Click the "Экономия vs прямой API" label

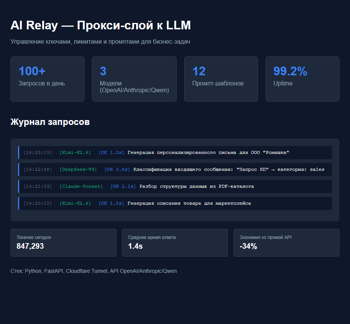pyautogui.click(x=266, y=237)
